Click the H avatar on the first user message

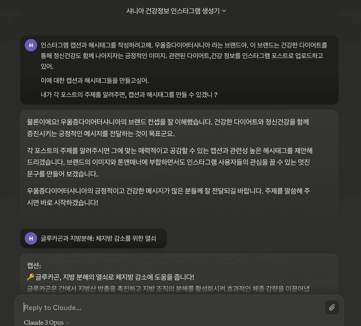31,45
